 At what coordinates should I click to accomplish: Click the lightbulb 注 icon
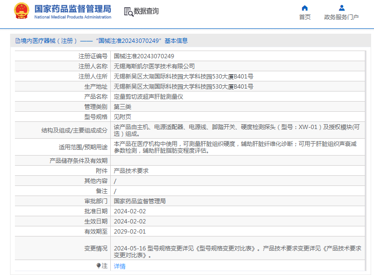point(99,265)
